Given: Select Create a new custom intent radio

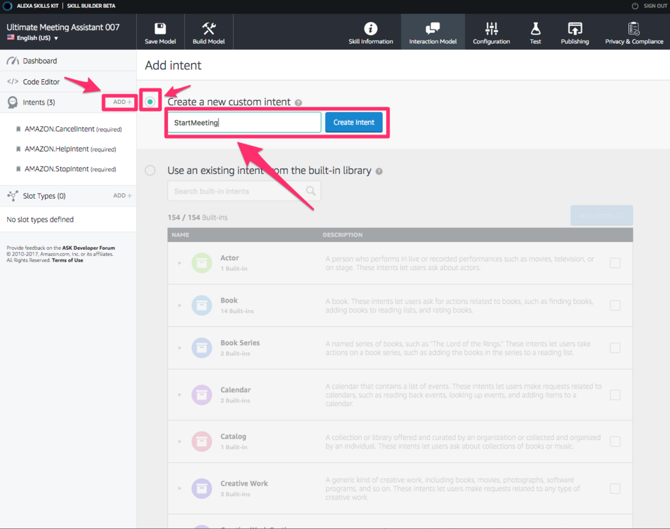Looking at the screenshot, I should point(150,101).
